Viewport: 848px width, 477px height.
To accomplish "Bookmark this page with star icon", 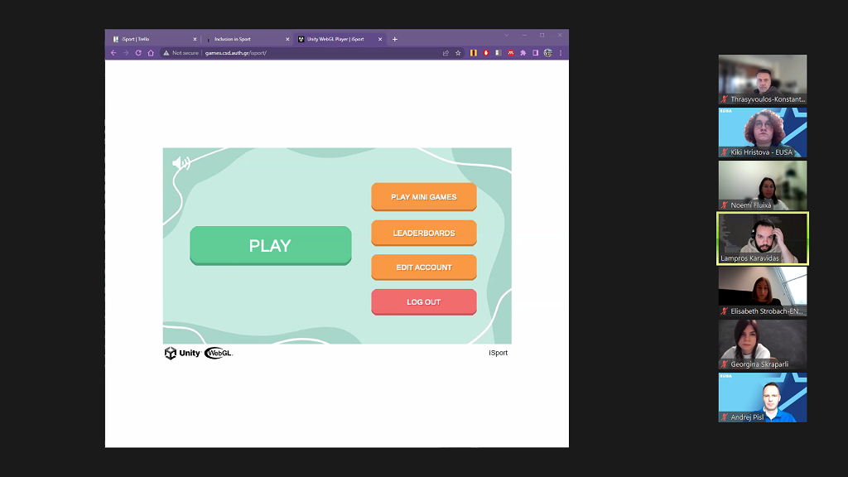I will point(458,53).
